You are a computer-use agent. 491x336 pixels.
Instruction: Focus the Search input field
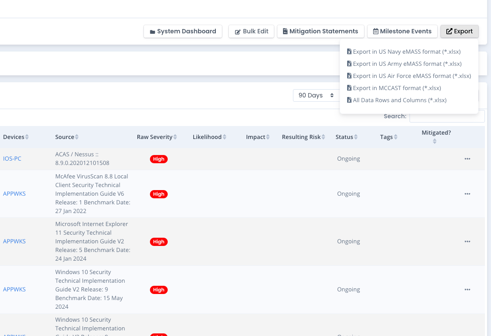point(447,116)
